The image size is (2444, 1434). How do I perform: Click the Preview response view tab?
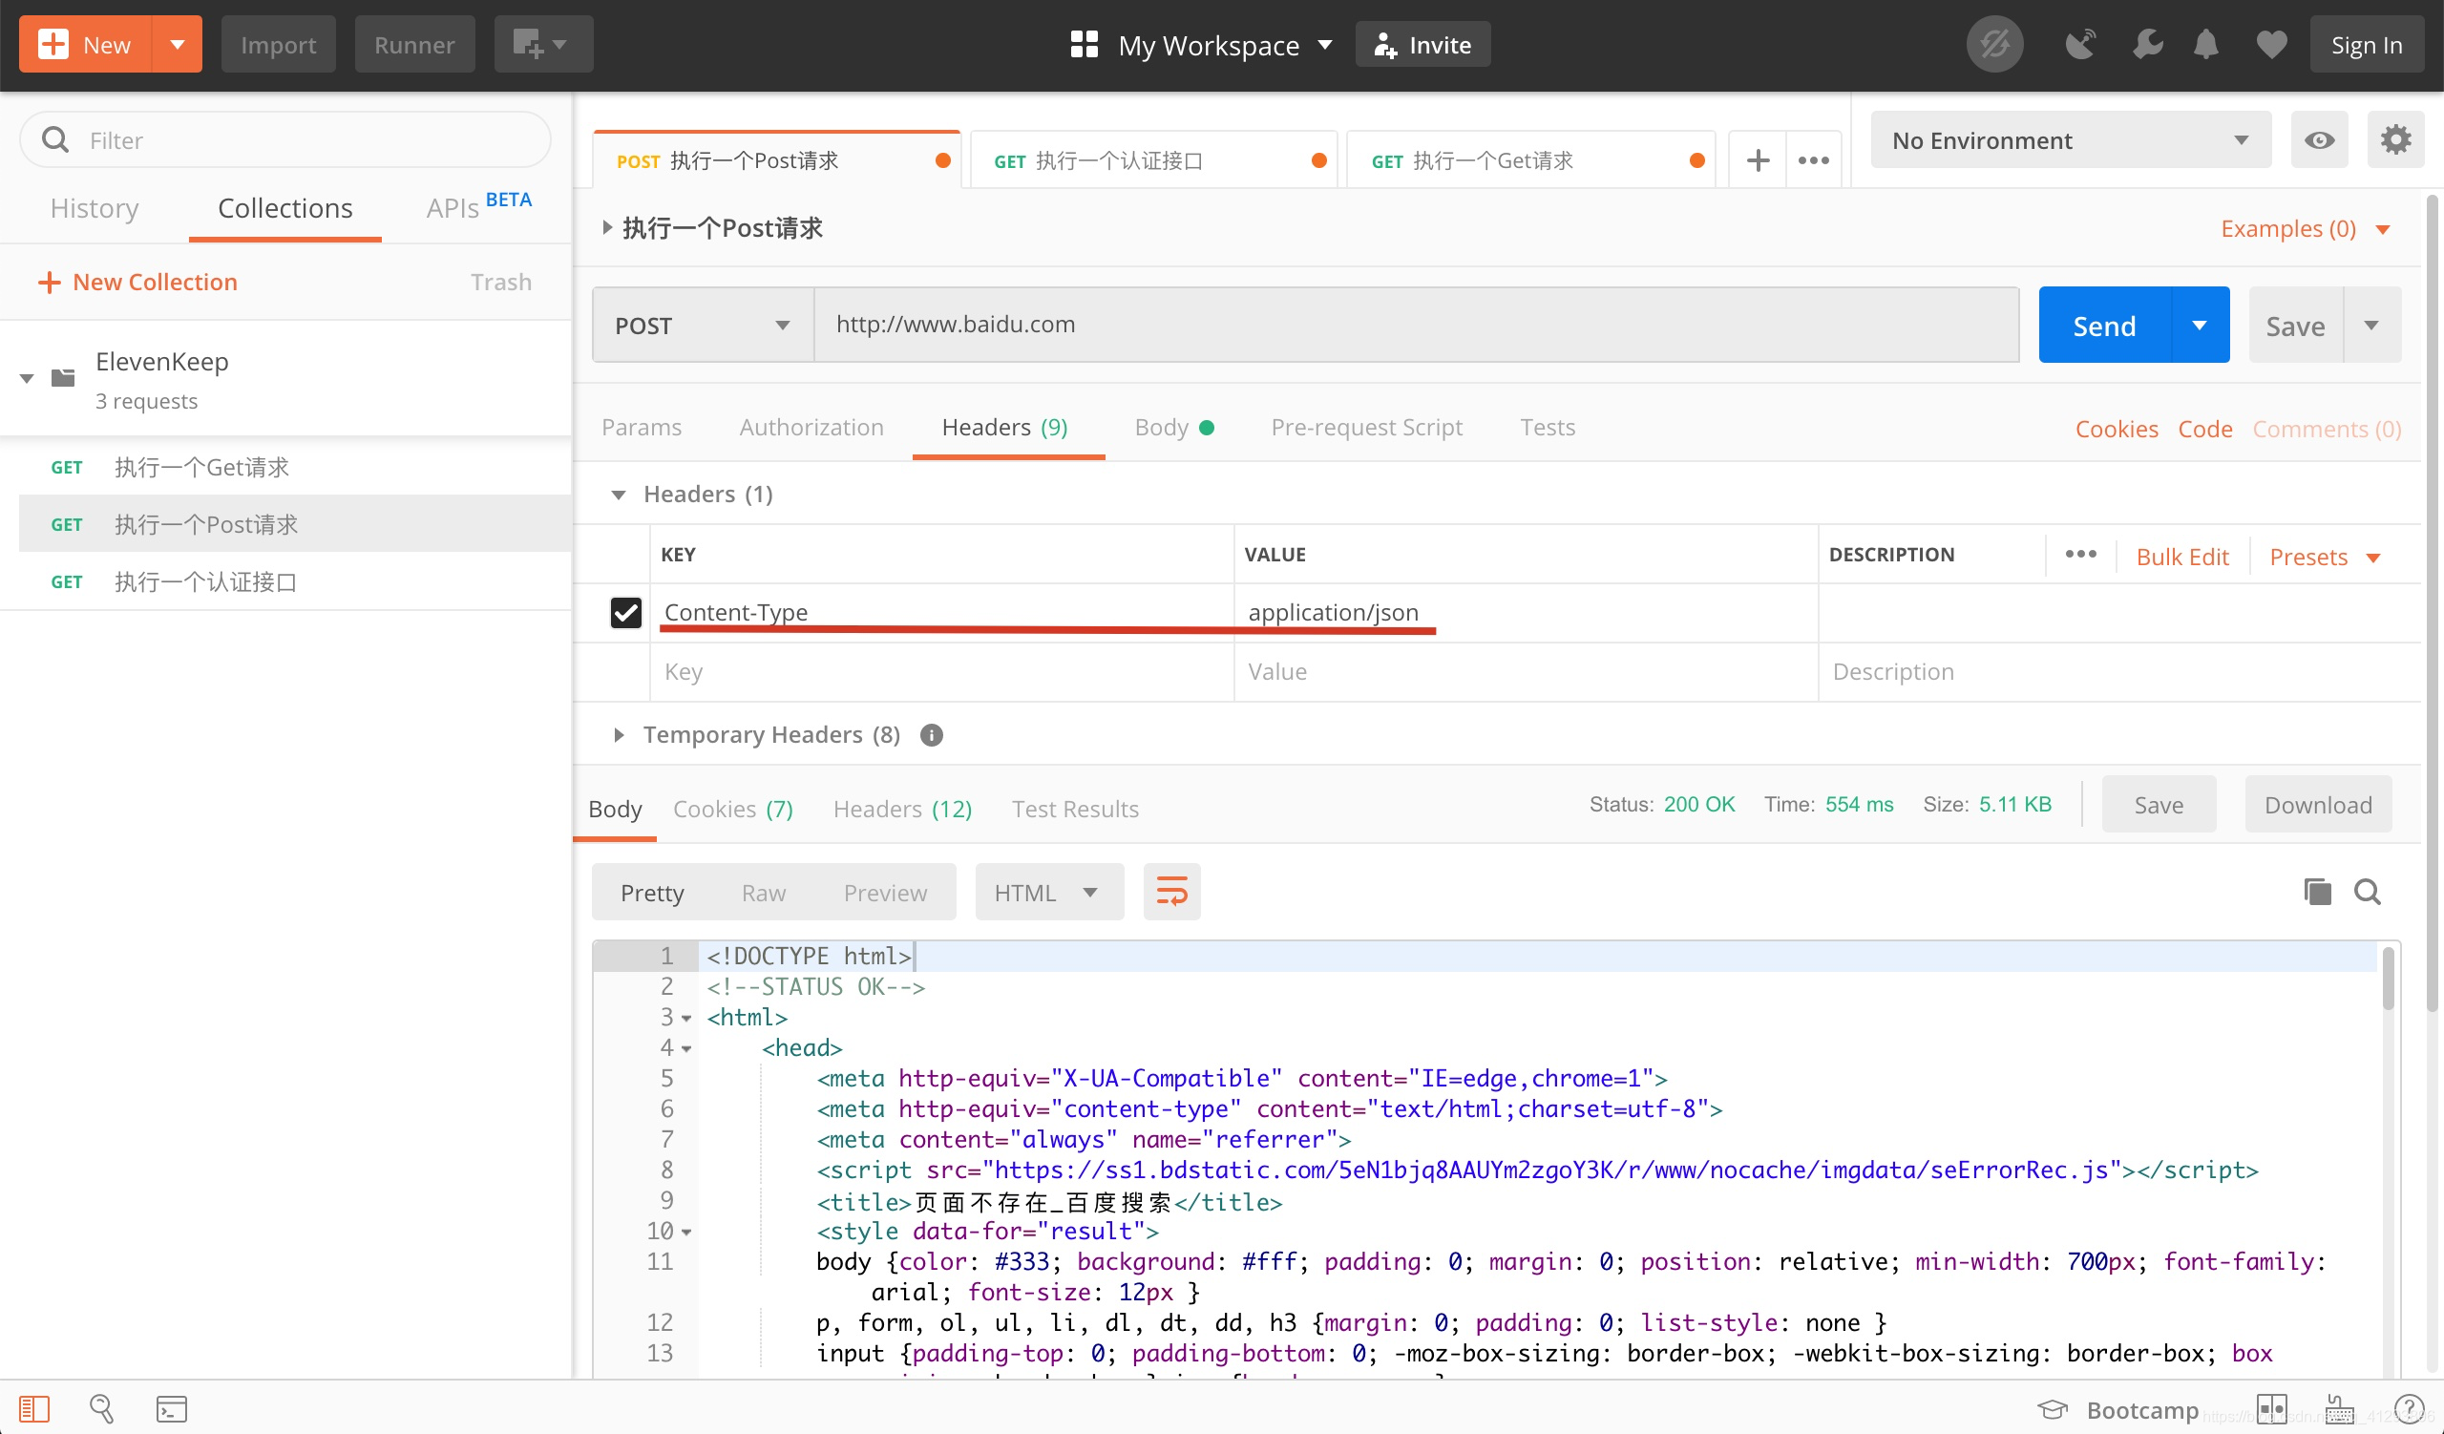(886, 891)
